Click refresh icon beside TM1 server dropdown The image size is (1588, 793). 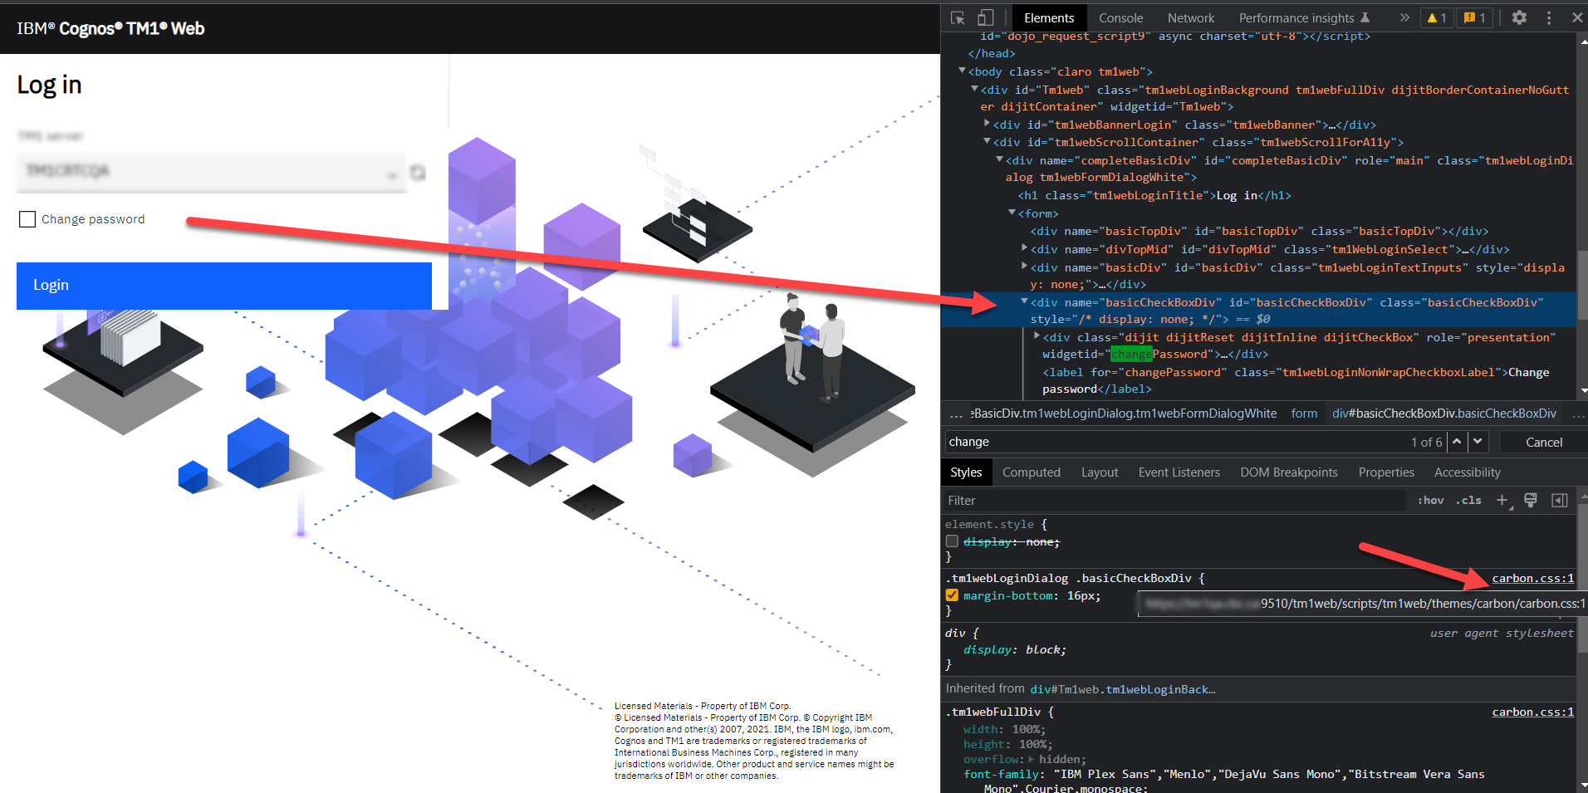pos(418,172)
